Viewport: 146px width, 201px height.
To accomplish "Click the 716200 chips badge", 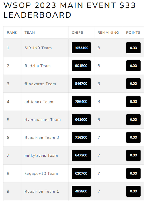I will tap(81, 138).
